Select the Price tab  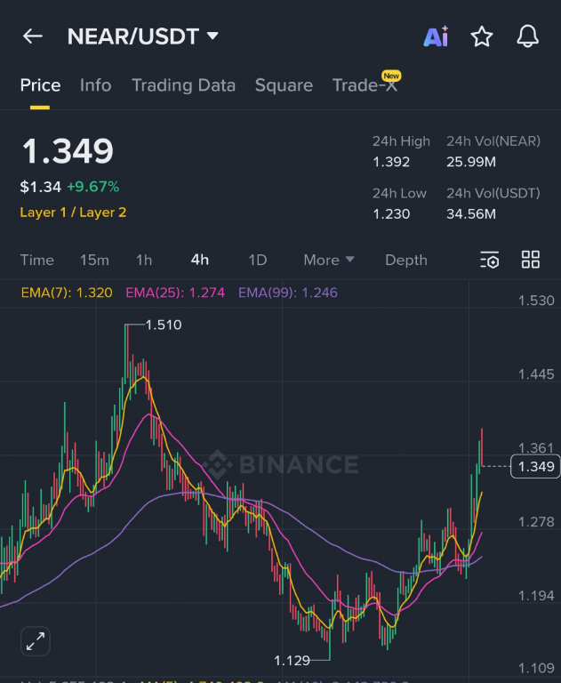(x=40, y=85)
